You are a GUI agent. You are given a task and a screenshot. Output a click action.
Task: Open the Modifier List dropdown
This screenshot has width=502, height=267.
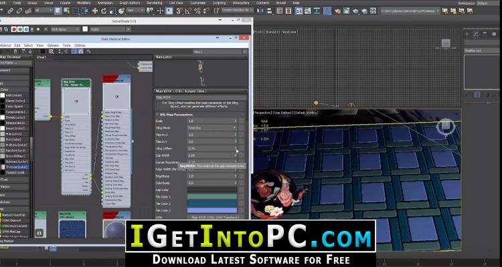[483, 51]
